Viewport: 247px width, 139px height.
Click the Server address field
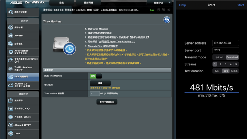(225, 43)
